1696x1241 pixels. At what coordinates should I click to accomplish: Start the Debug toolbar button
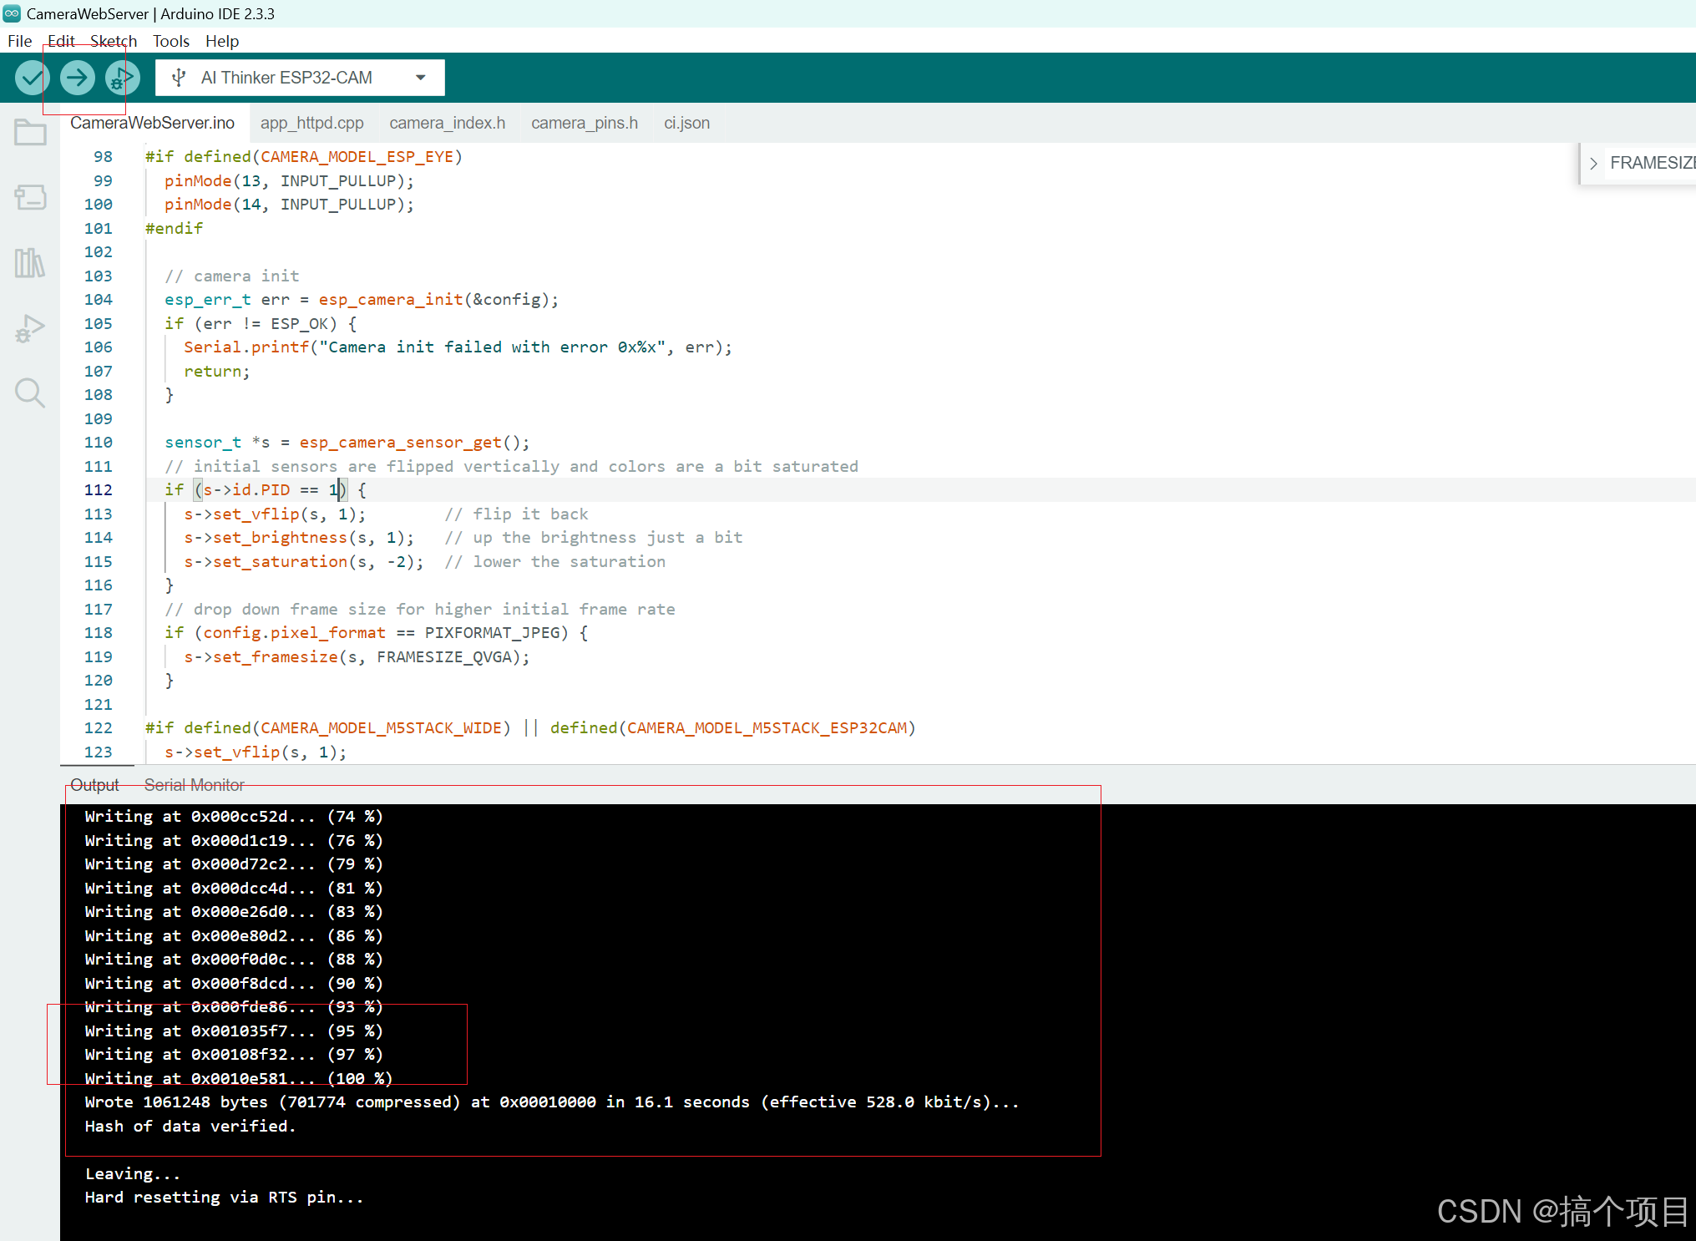[122, 78]
